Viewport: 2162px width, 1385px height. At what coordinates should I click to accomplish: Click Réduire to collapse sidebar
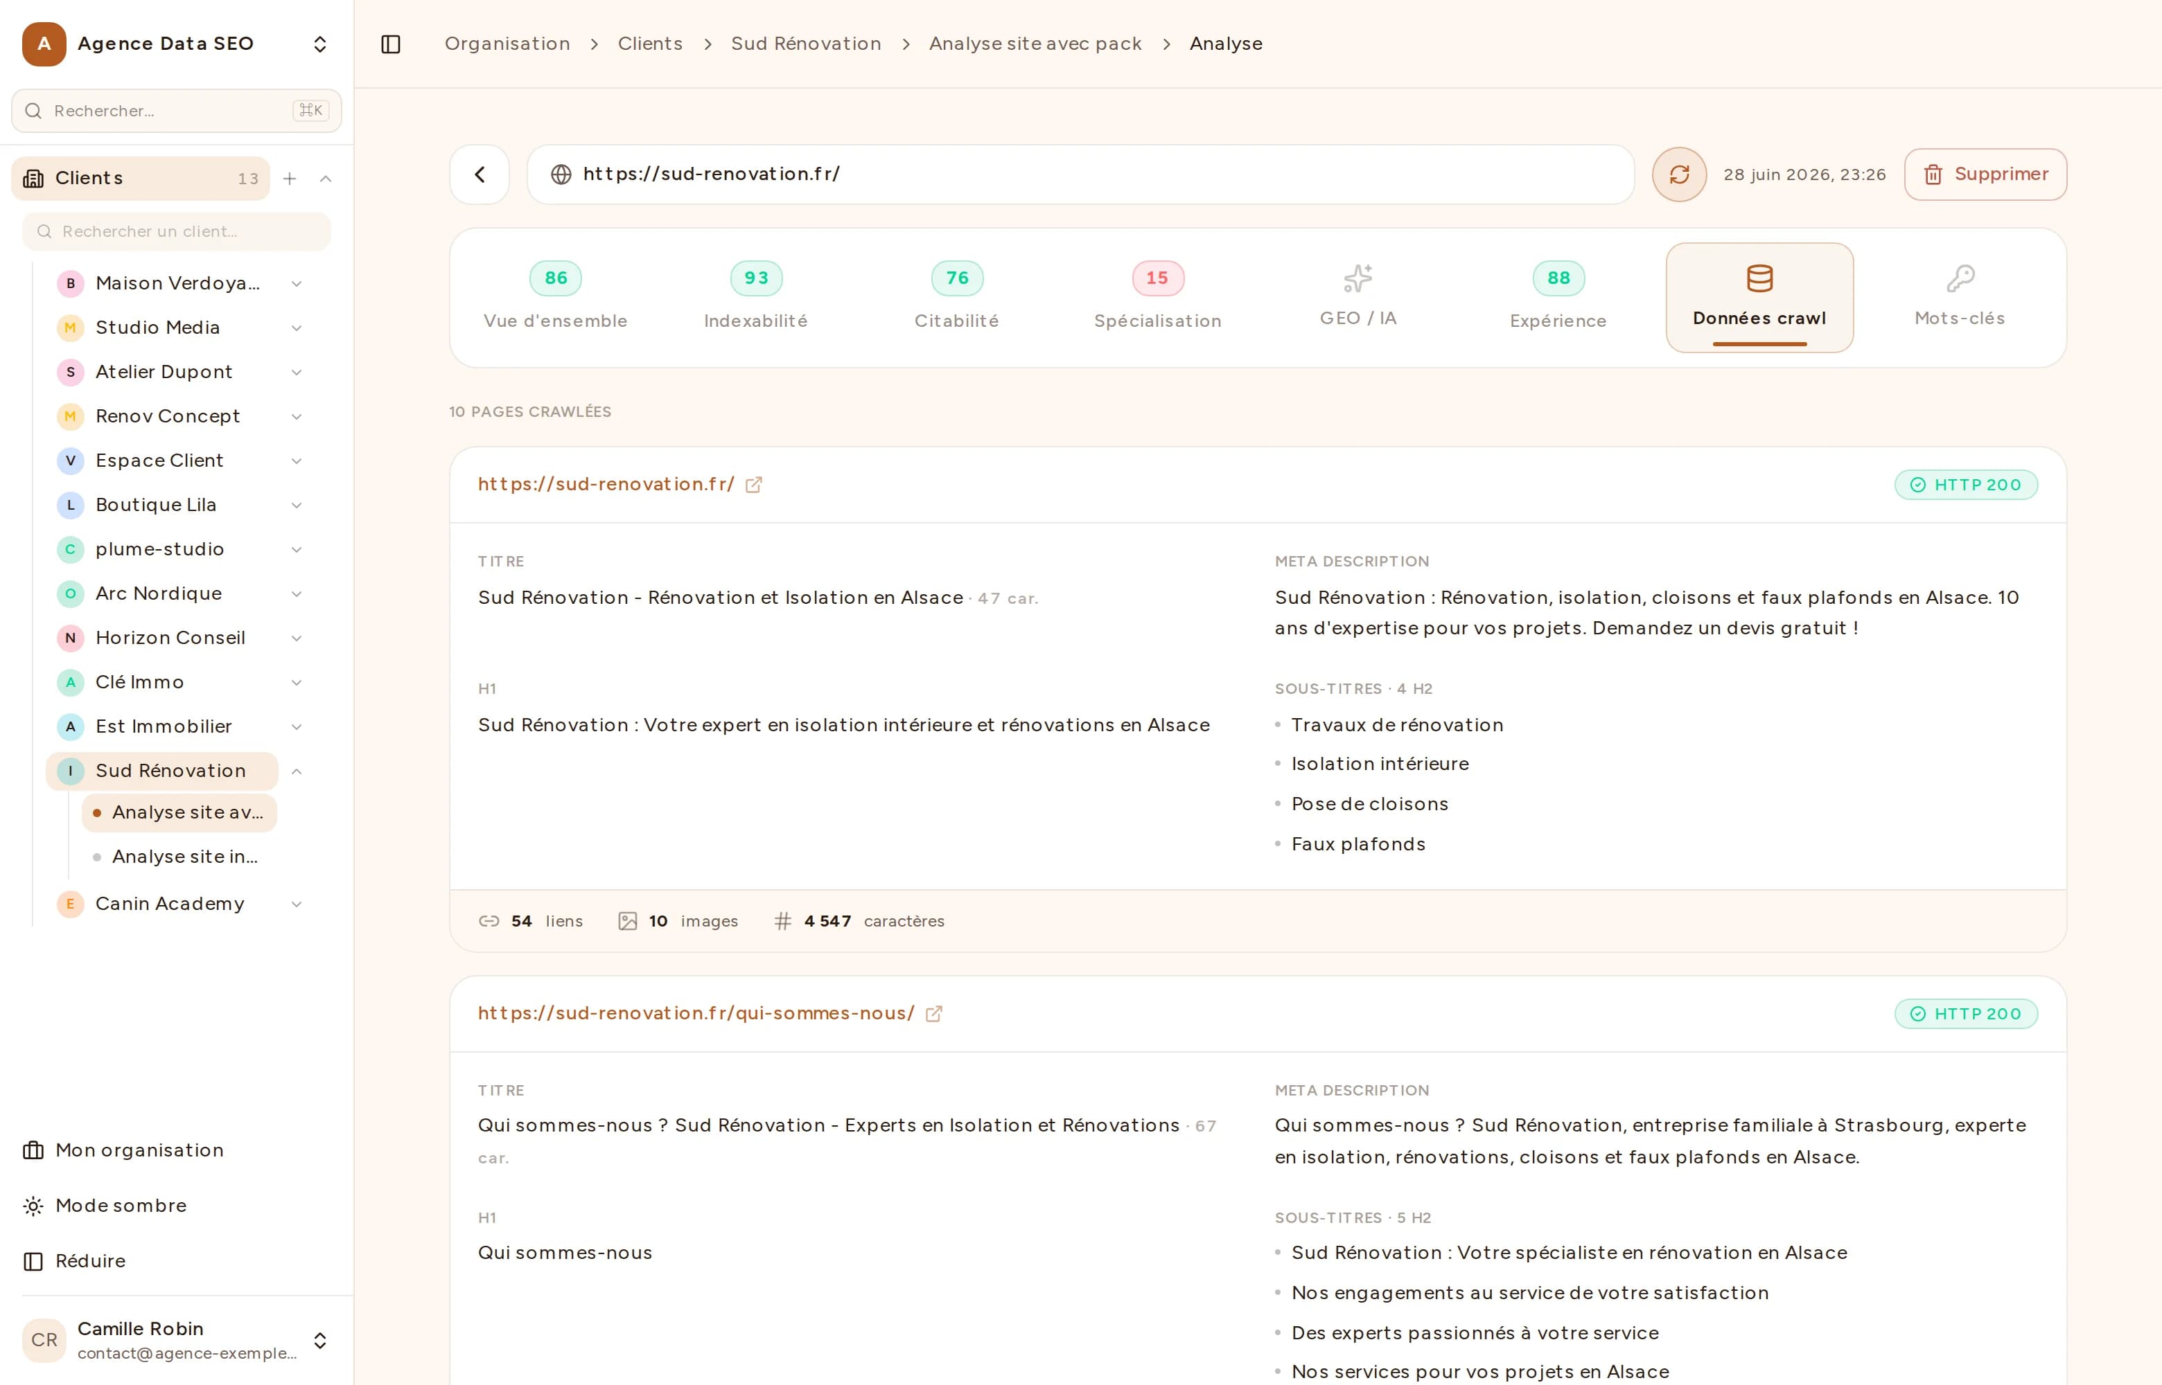[90, 1261]
